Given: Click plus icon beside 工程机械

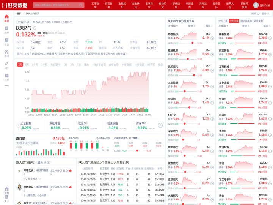Looking at the screenshot, I should (x=270, y=71).
